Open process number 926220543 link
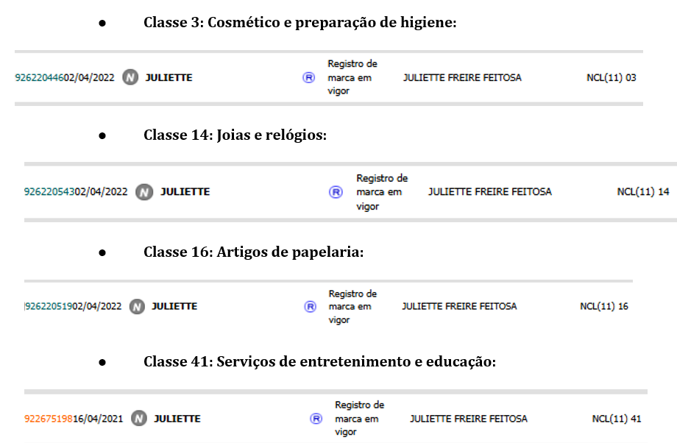The image size is (677, 443). pos(49,192)
